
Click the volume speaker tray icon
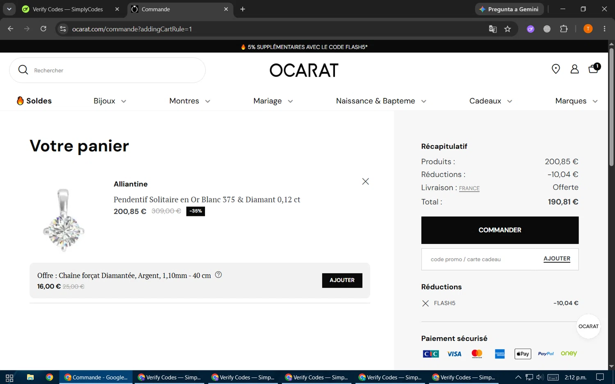coord(540,377)
